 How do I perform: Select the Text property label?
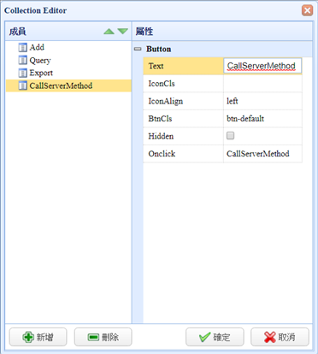click(156, 66)
